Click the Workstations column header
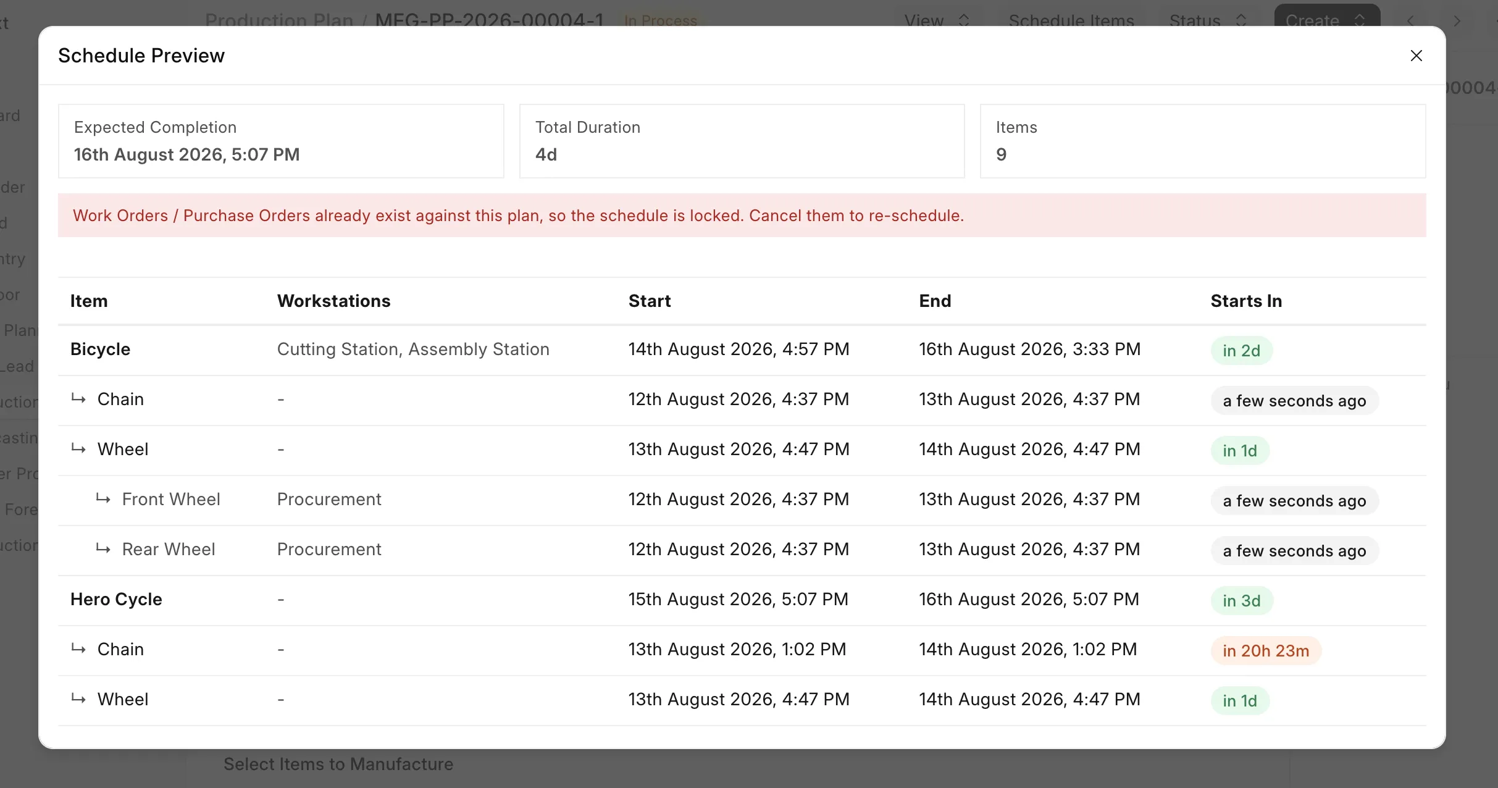 point(333,301)
